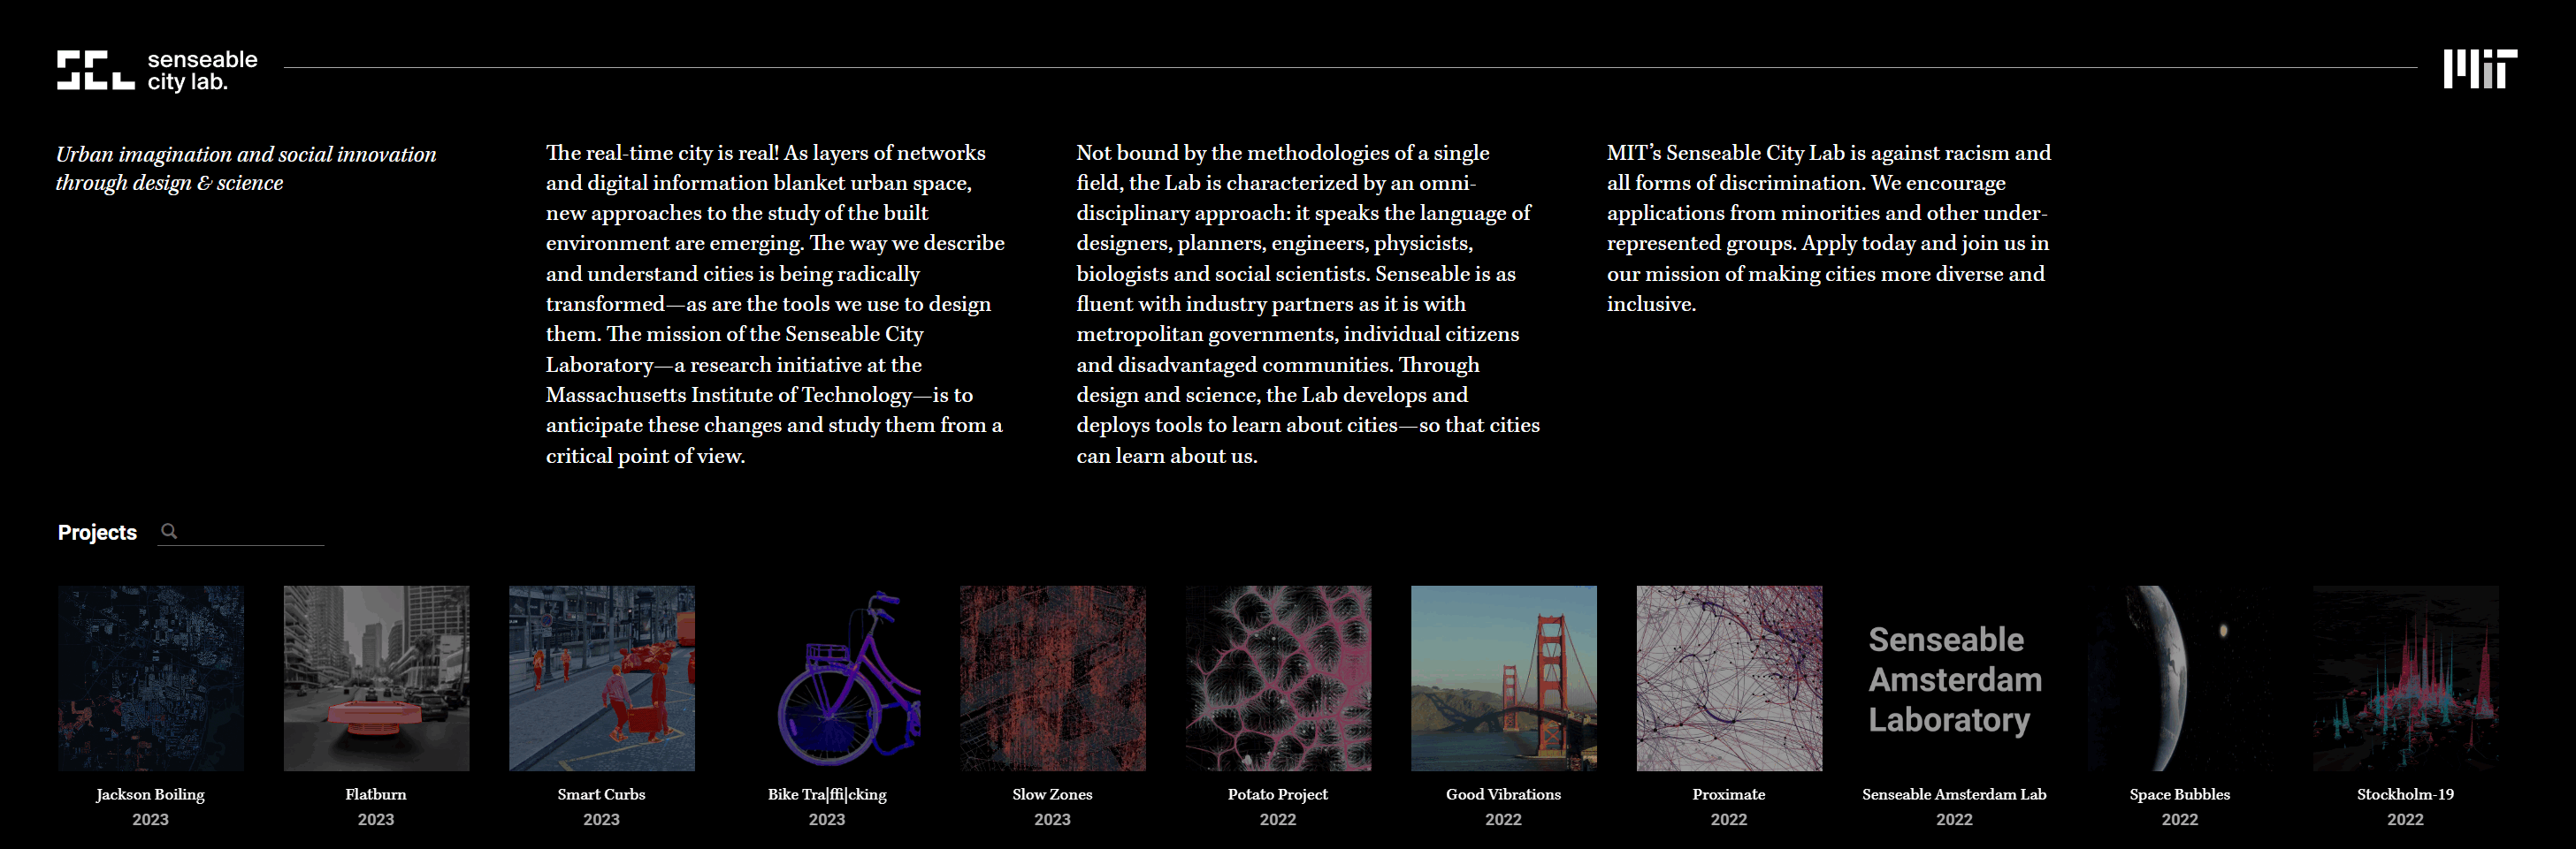
Task: Click the projects search magnifier icon
Action: click(x=169, y=531)
